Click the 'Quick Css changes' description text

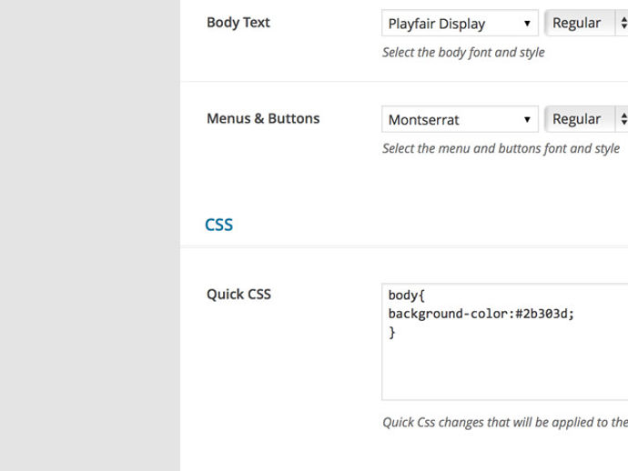(505, 422)
